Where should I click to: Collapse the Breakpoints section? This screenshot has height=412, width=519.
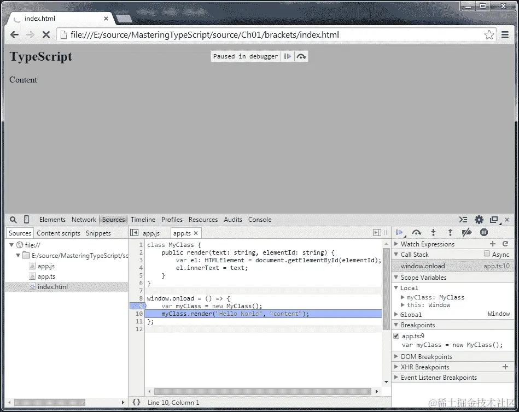point(396,325)
